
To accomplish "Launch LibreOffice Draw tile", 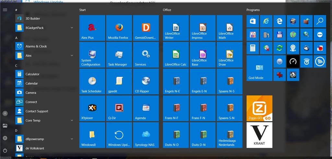I will [x=230, y=55].
